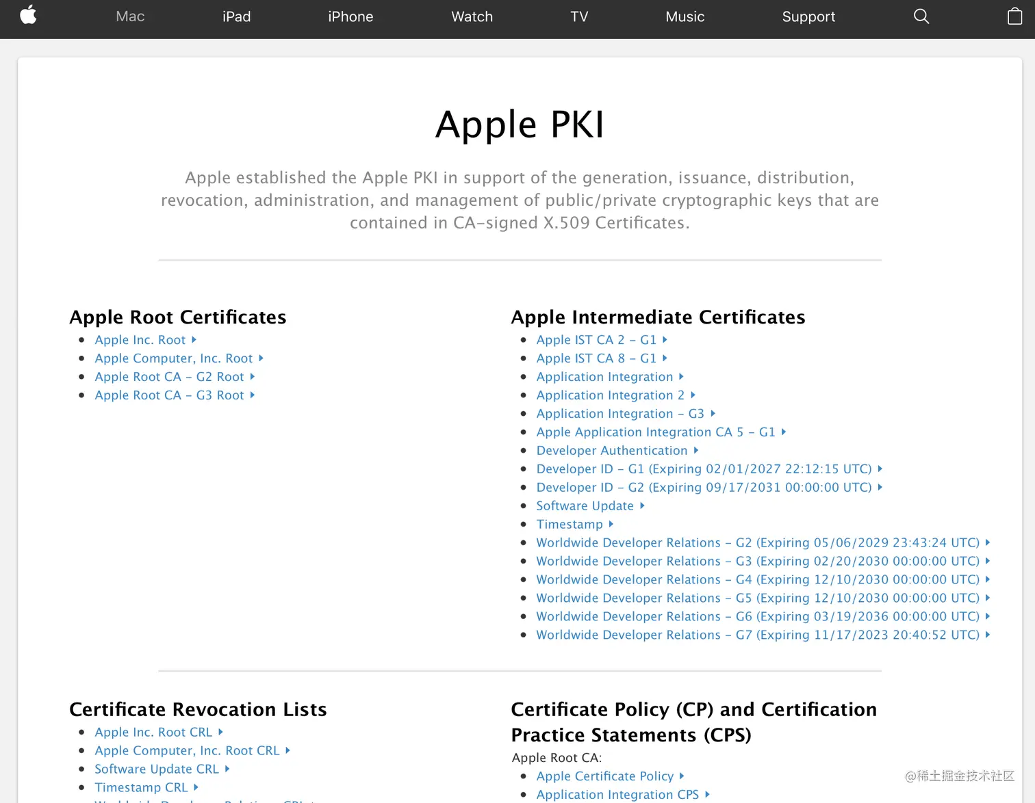Open Worldwide Developer Relations – G7 link
The width and height of the screenshot is (1035, 803).
click(x=763, y=635)
